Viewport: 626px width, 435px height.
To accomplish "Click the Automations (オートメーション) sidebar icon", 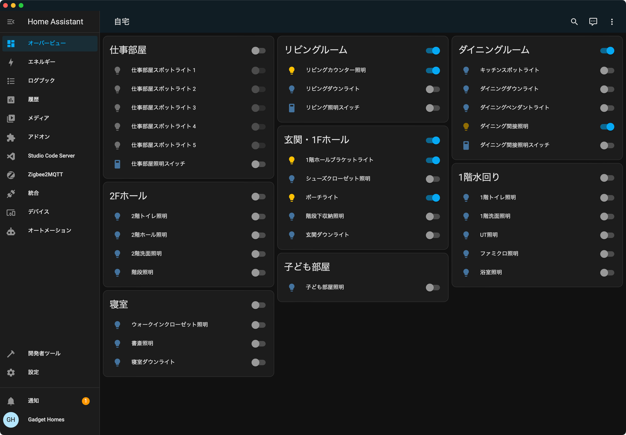I will 11,231.
